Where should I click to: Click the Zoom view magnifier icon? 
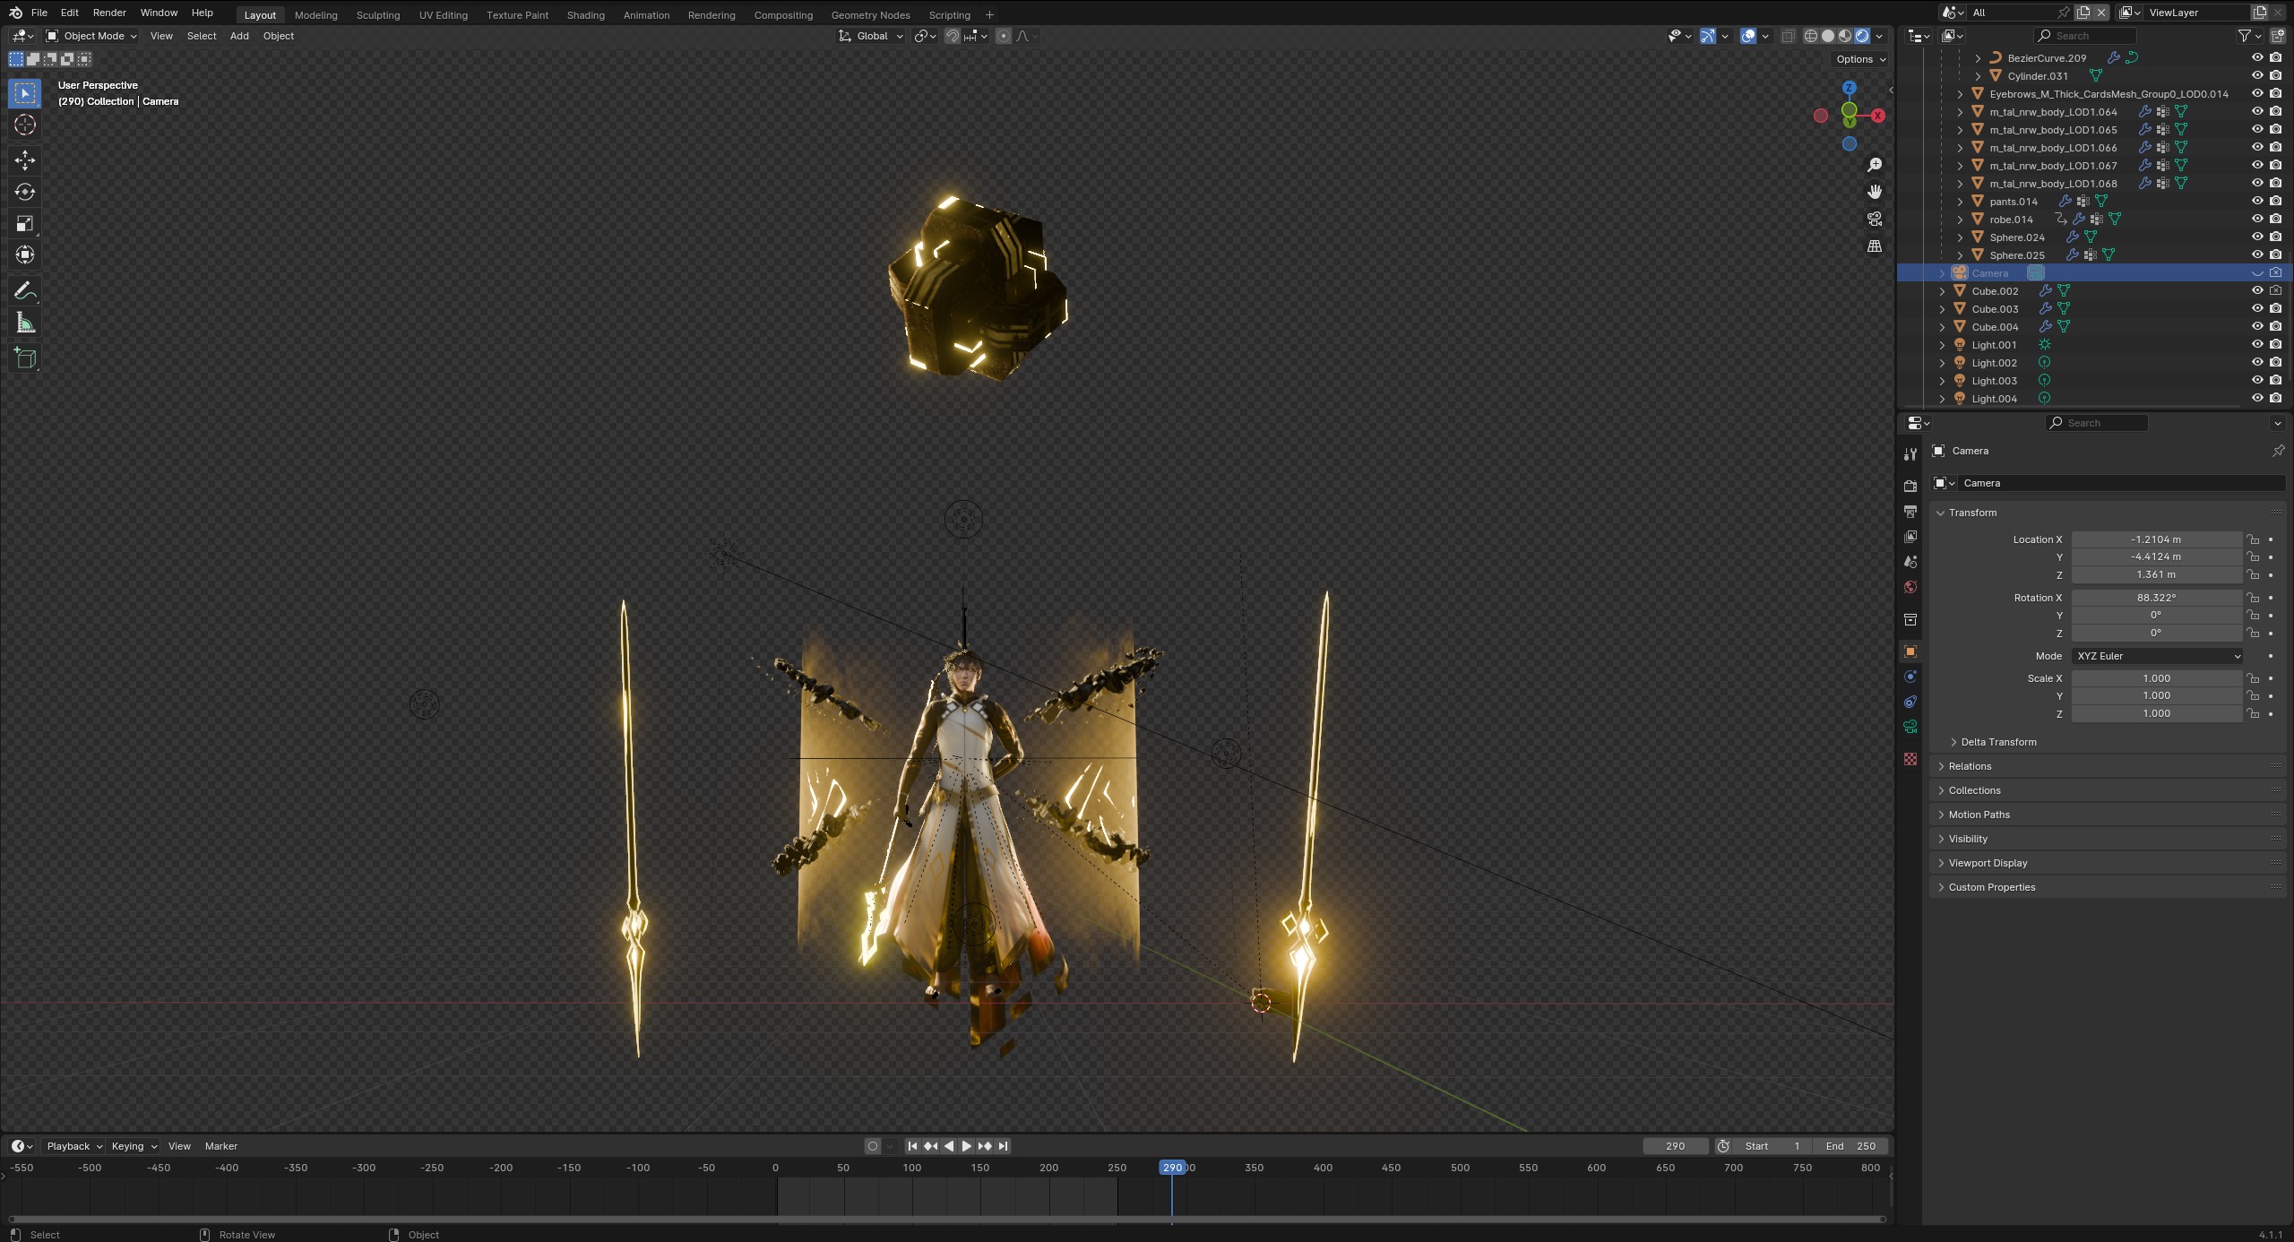pos(1874,165)
